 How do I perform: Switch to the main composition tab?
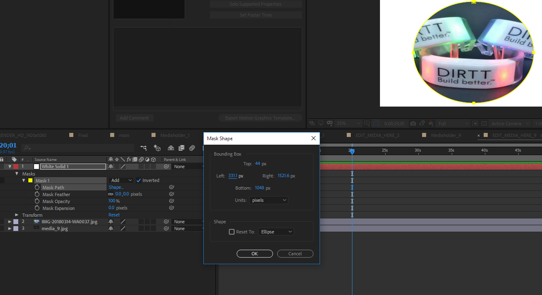[x=124, y=135]
